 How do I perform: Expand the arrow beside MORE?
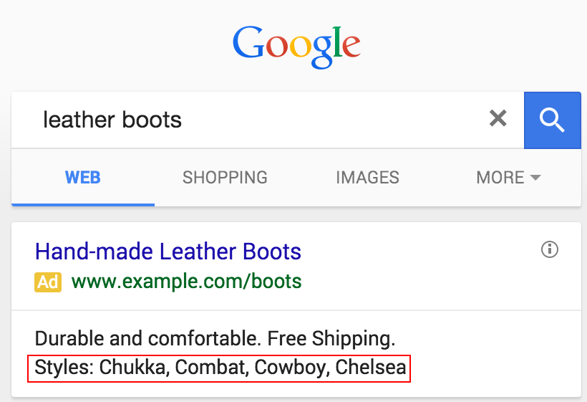click(535, 178)
